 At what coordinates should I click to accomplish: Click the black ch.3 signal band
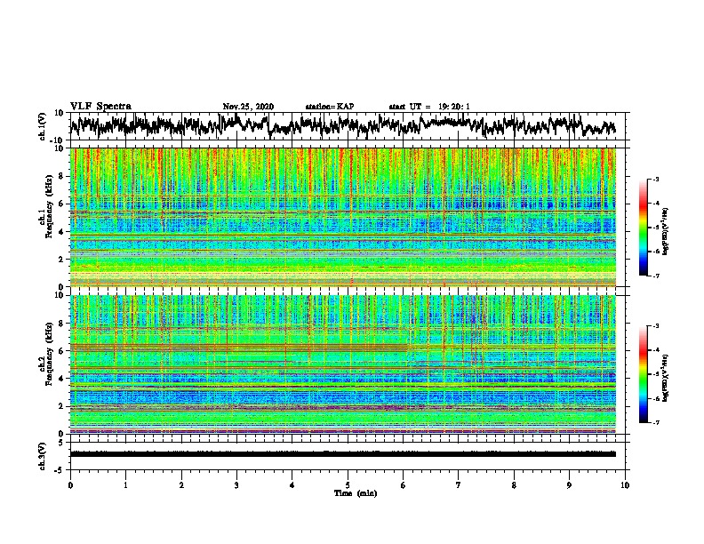click(342, 454)
